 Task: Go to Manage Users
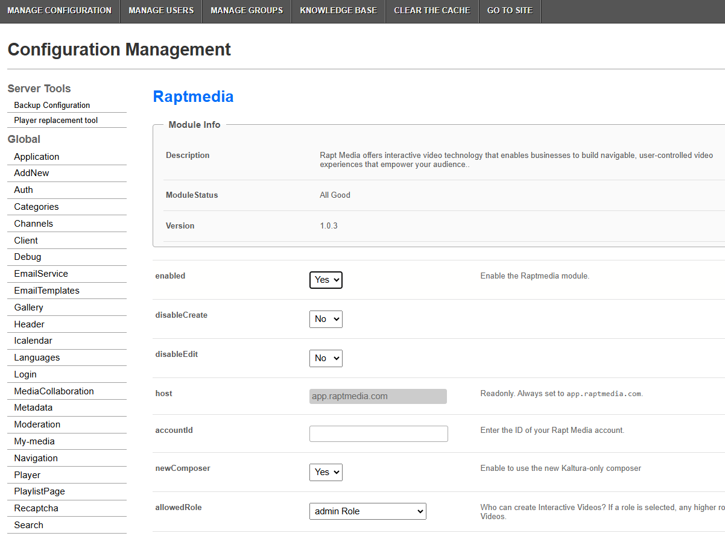161,11
